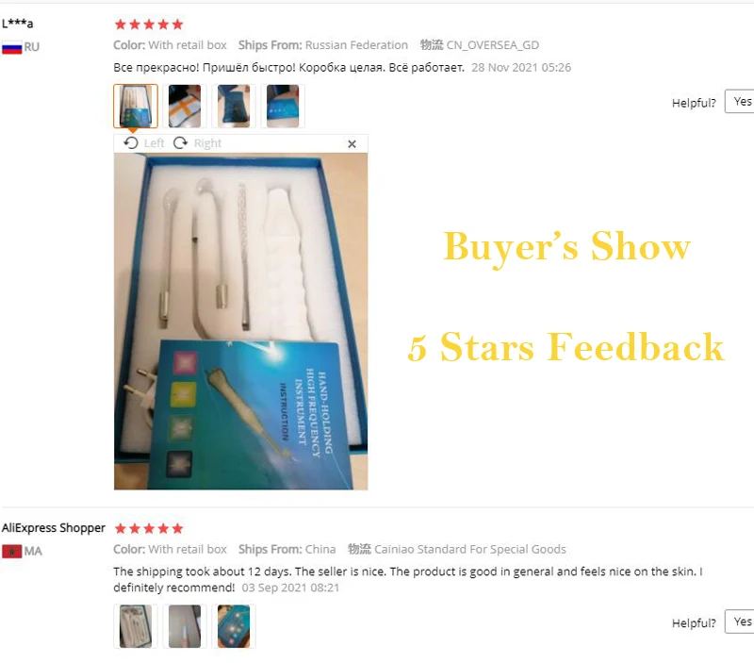Open first thumbnail in AliExpress Shopper's review

tap(136, 626)
